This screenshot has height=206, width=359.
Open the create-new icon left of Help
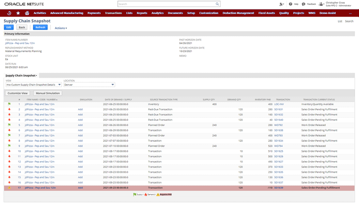point(281,4)
